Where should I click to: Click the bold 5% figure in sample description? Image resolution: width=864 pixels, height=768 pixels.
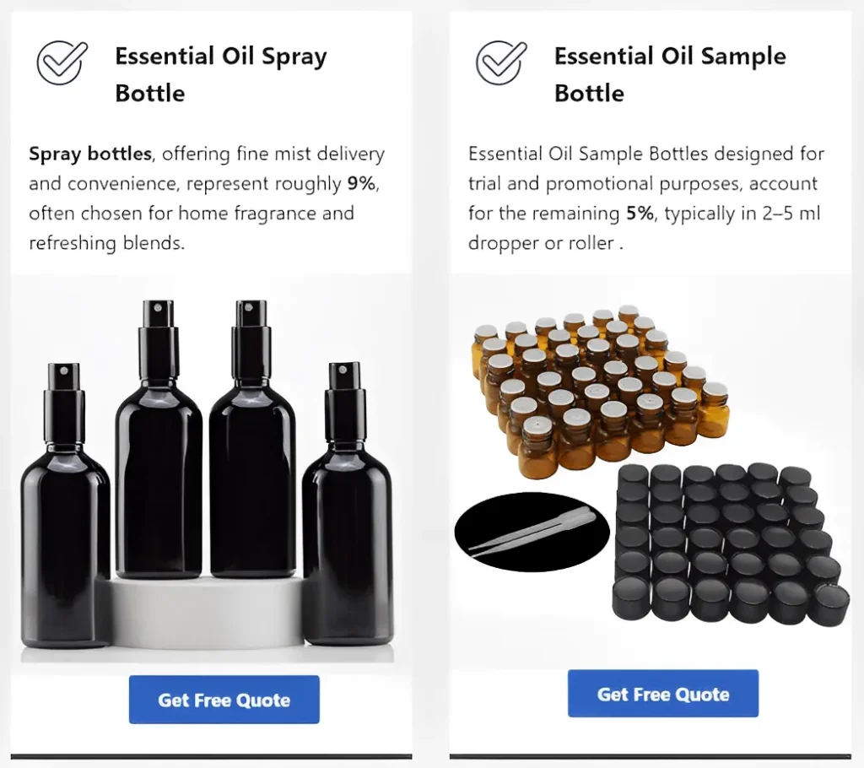640,213
